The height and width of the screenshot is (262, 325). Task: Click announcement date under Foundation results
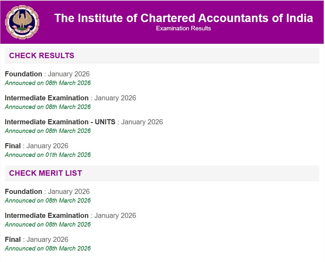(48, 83)
